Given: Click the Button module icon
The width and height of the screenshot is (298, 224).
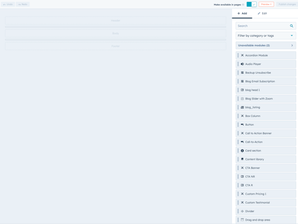Looking at the screenshot, I should pos(242,125).
